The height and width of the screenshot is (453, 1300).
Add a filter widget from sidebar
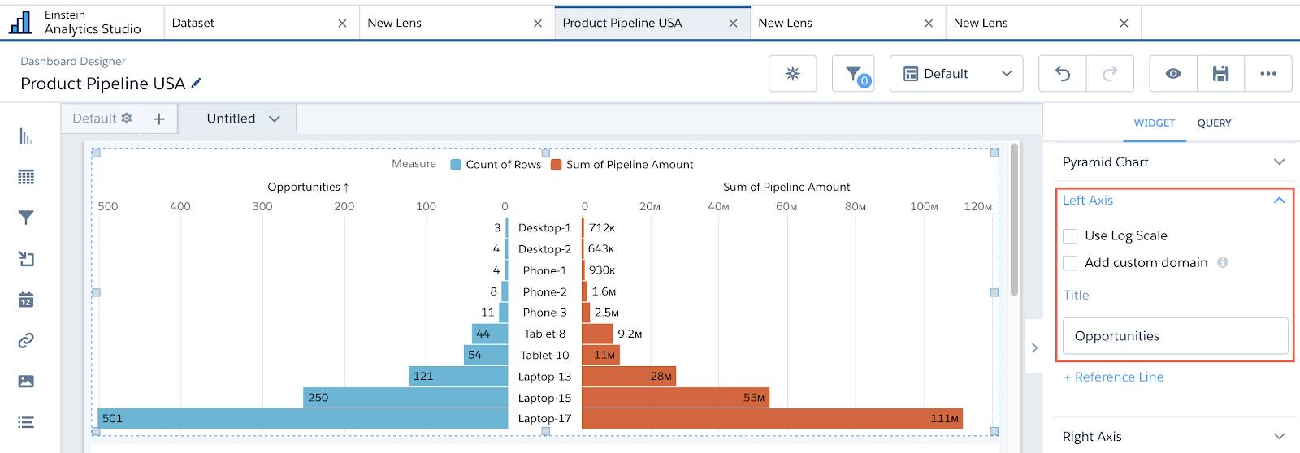click(26, 218)
